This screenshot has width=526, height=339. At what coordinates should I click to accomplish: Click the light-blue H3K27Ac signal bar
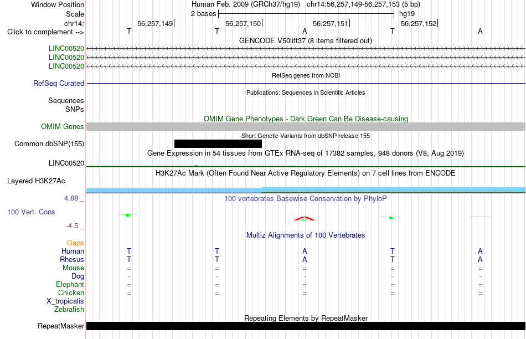click(306, 190)
